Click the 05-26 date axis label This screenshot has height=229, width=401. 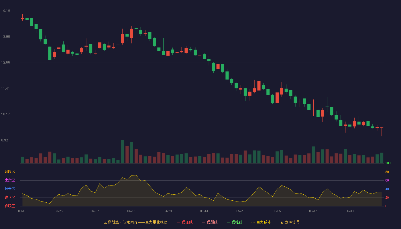pyautogui.click(x=240, y=211)
